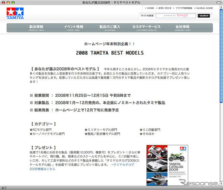
Task: Click the scrollbar down arrow
Action: [x=221, y=184]
